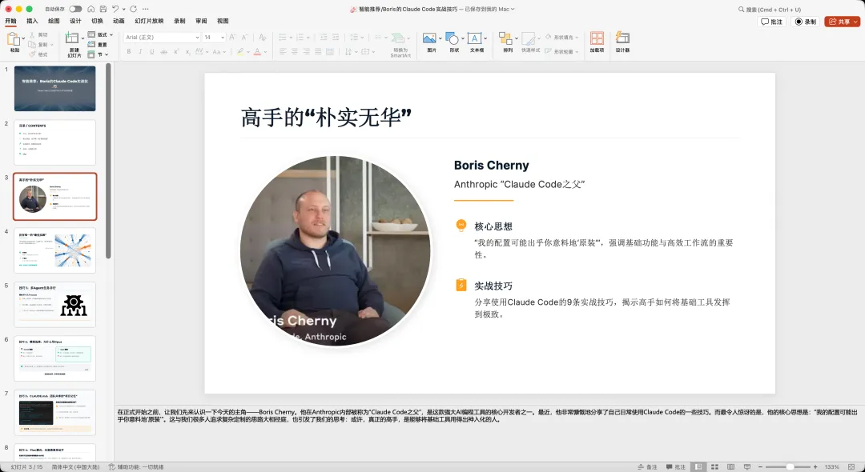Toggle Italic formatting
Viewport: 865px width, 472px height.
point(140,51)
